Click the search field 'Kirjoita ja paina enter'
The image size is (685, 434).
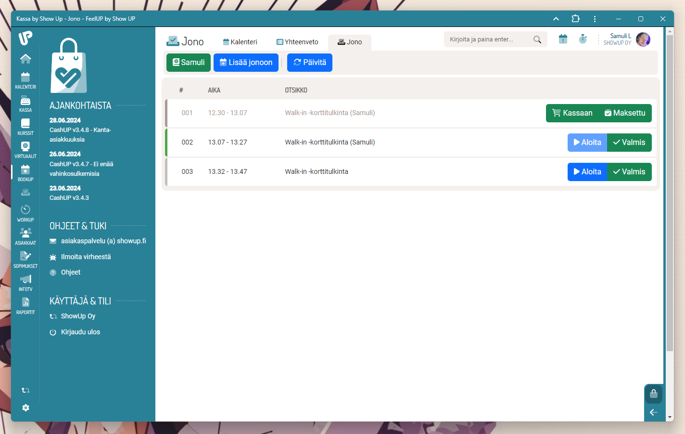click(488, 39)
